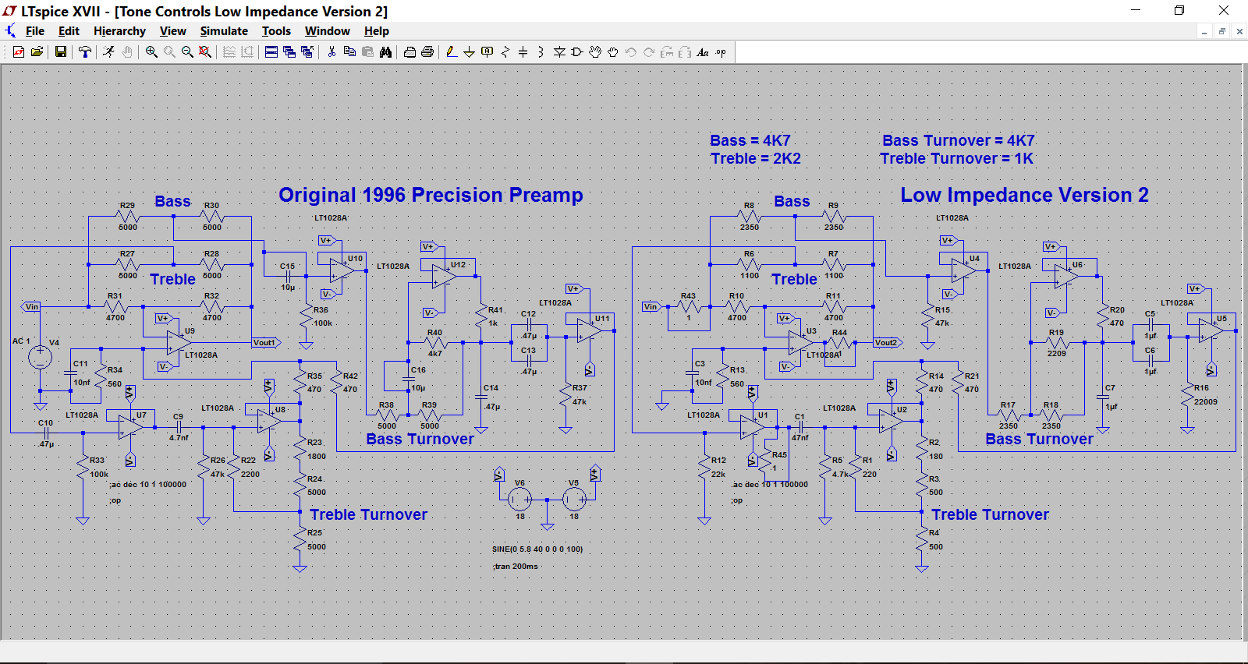Screen dimensions: 1248x664
Task: Place a capacitor from the toolbar
Action: tap(523, 52)
